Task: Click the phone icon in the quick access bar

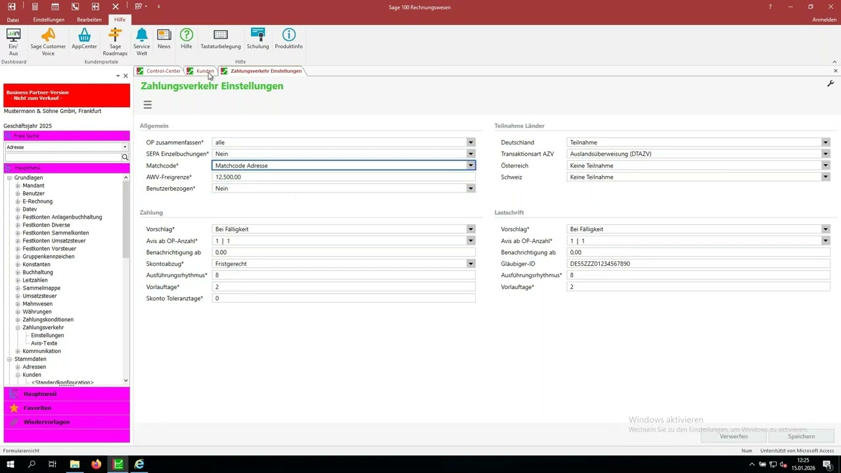Action: [x=76, y=7]
